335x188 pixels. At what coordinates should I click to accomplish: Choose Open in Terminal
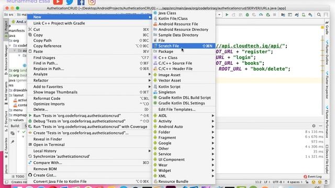(x=90, y=145)
